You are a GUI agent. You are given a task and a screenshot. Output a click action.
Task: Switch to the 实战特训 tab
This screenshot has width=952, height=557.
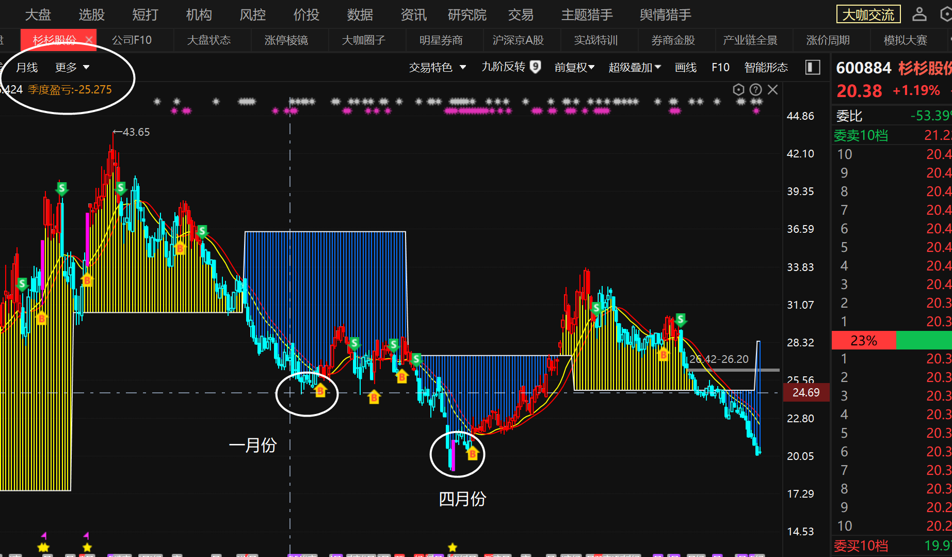(x=596, y=40)
